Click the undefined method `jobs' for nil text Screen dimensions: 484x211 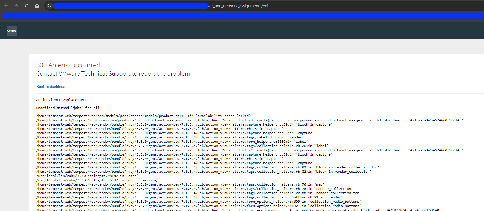click(68, 108)
